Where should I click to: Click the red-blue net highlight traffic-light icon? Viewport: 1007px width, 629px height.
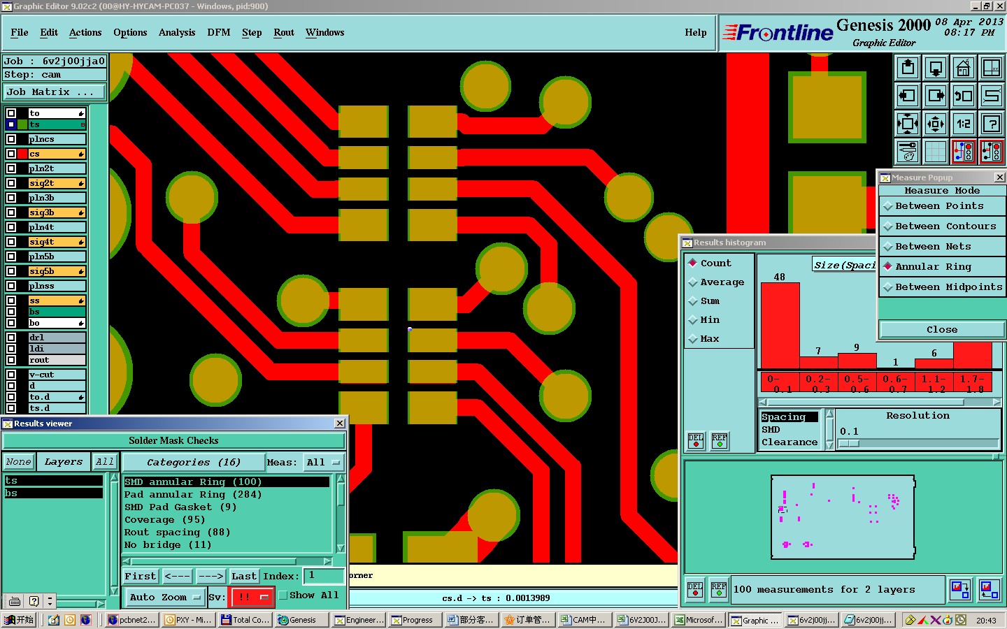[964, 151]
